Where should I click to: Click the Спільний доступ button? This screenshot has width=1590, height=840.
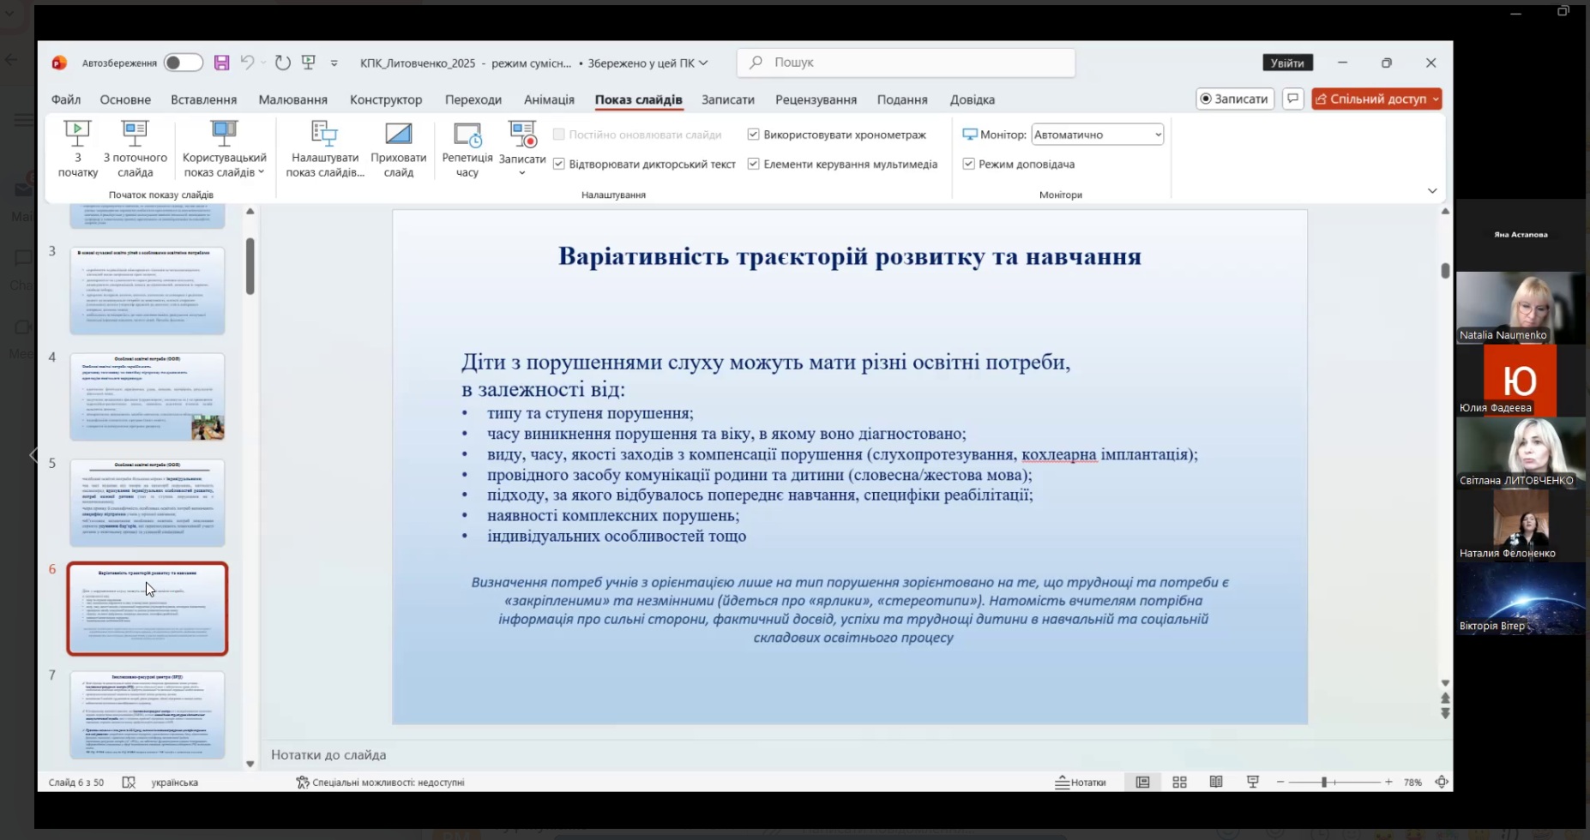pyautogui.click(x=1376, y=99)
